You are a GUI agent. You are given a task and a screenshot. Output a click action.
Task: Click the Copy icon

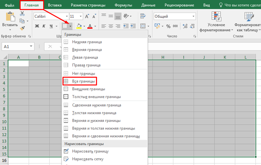[22, 21]
